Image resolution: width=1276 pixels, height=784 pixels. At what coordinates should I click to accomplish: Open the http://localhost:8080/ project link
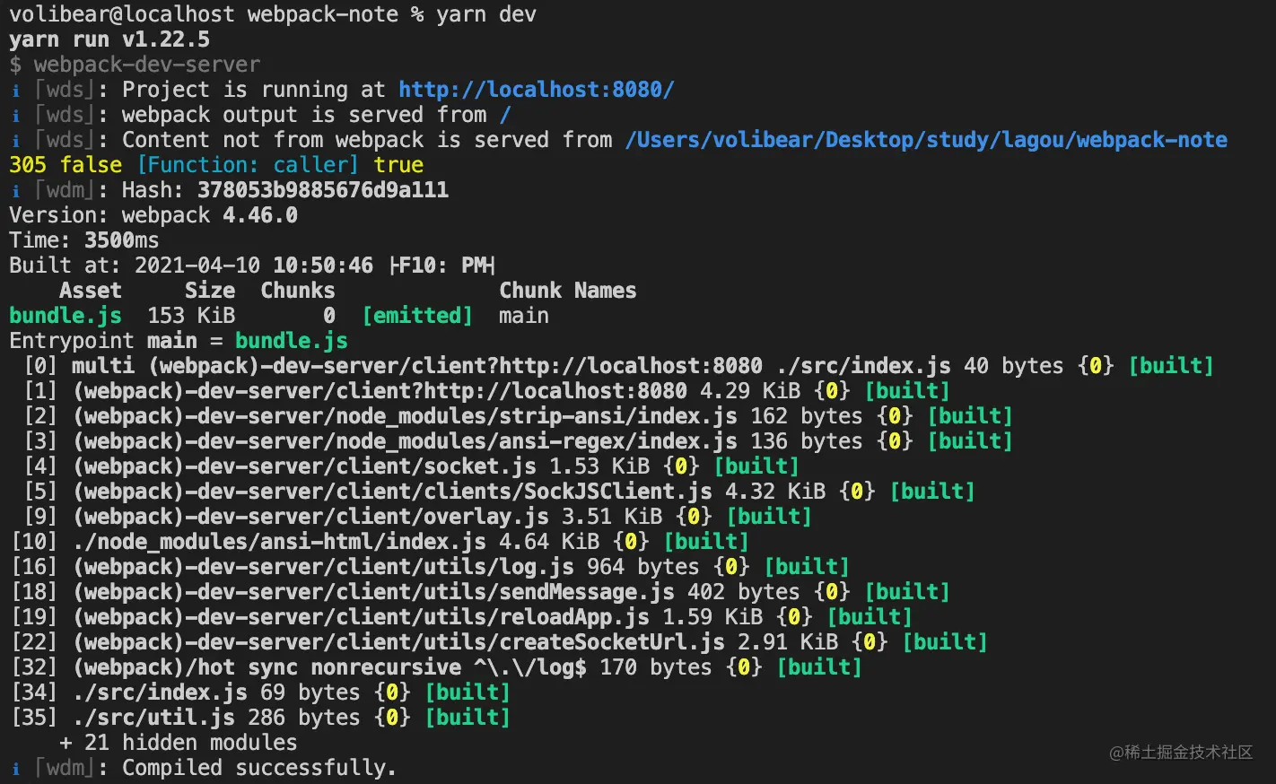[537, 90]
